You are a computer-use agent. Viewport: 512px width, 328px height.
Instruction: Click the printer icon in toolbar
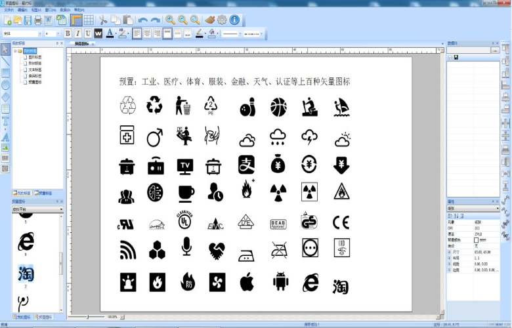[38, 20]
